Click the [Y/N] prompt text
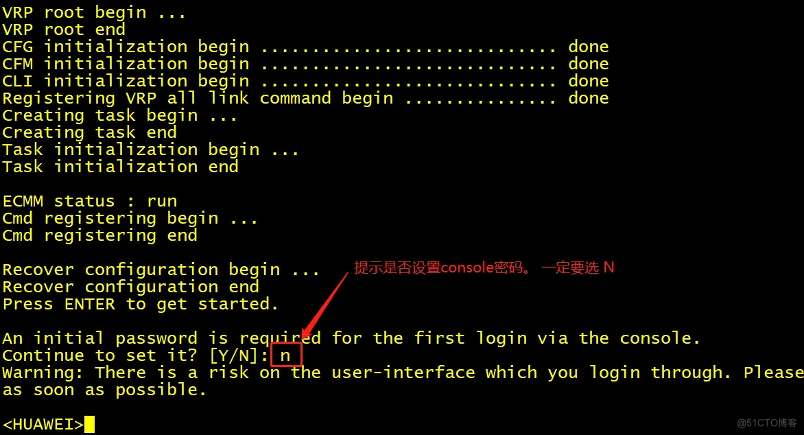Image resolution: width=804 pixels, height=435 pixels. click(239, 355)
